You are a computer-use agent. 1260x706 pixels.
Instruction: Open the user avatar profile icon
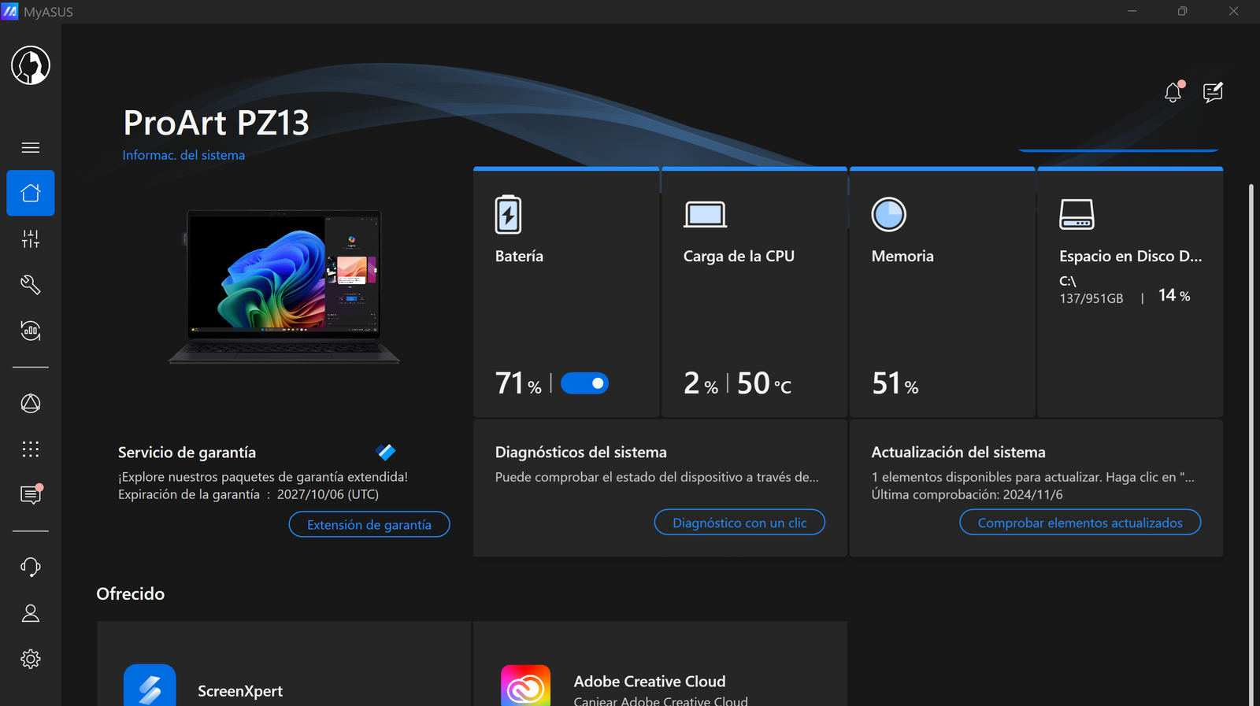[x=31, y=65]
